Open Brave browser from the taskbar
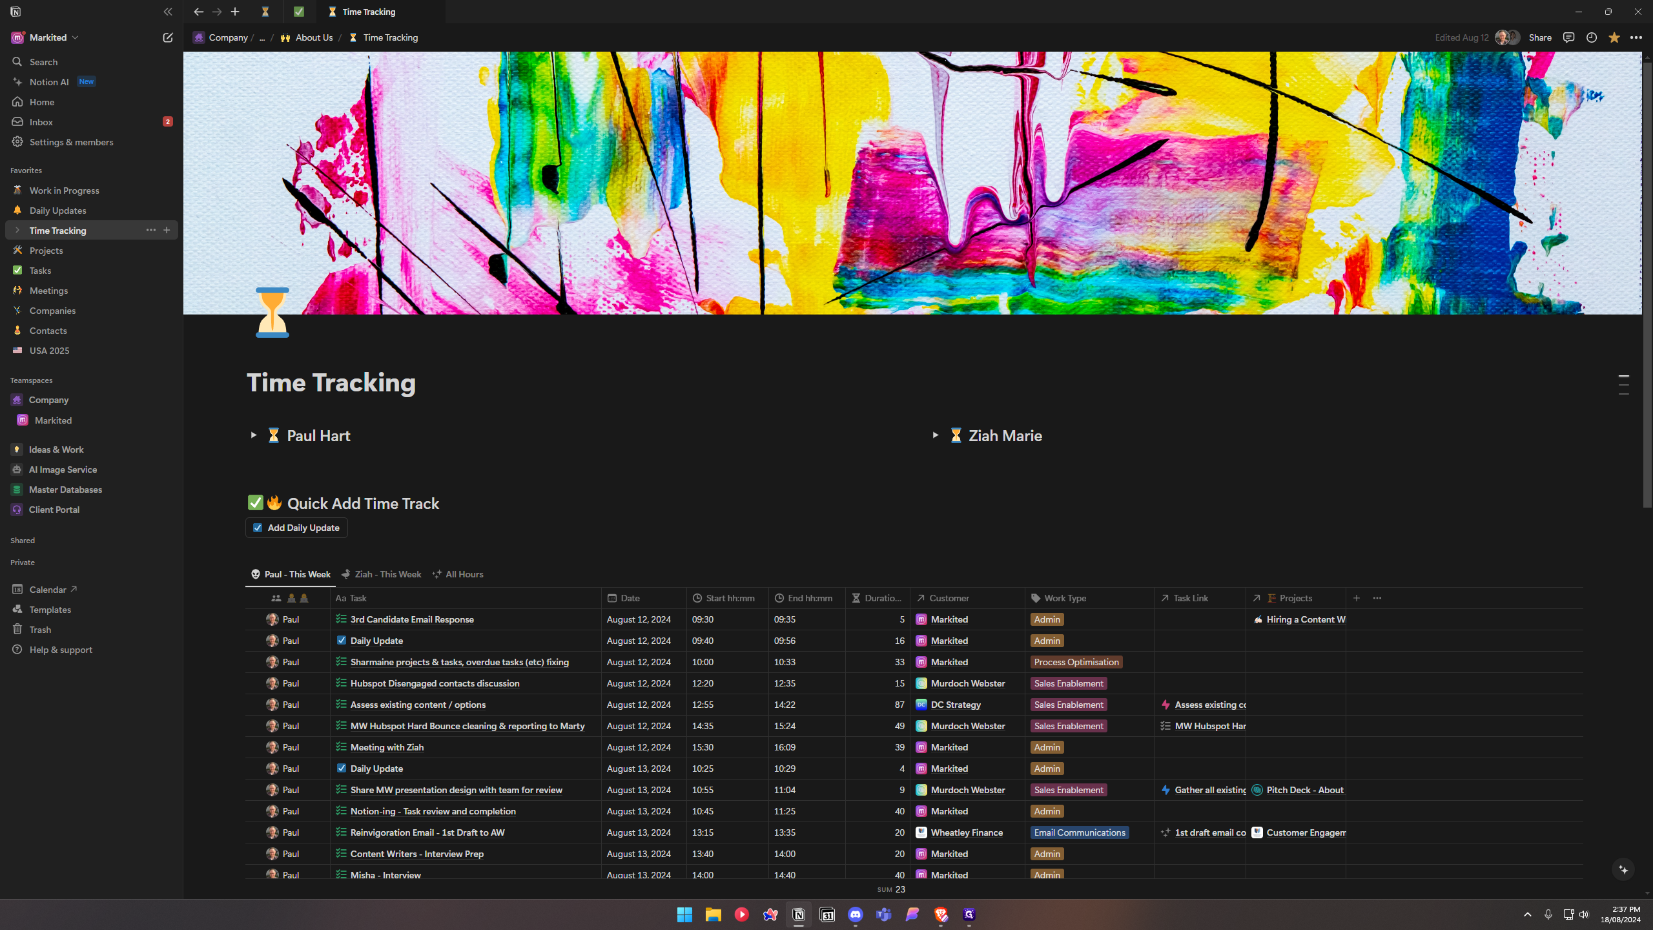The height and width of the screenshot is (930, 1653). coord(941,914)
